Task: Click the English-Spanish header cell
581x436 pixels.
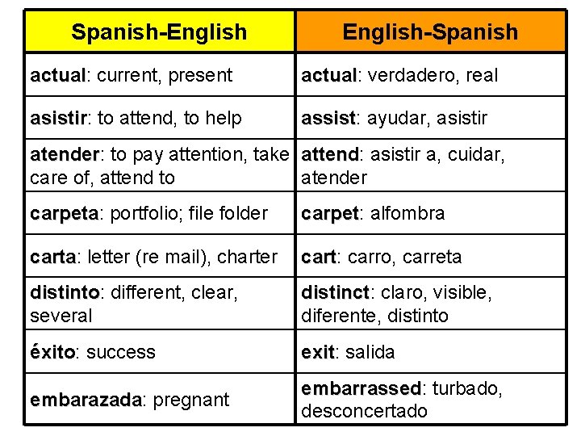Action: click(430, 32)
